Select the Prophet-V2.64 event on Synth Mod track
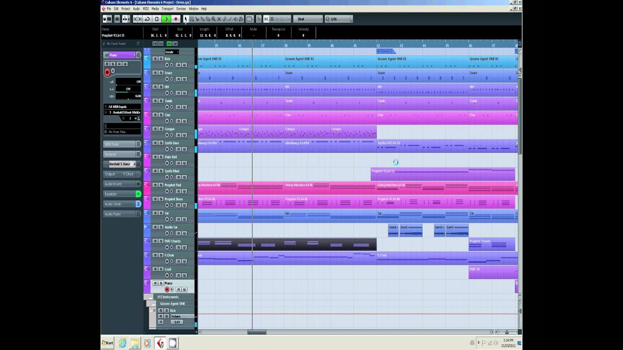The height and width of the screenshot is (350, 623). pyautogui.click(x=443, y=174)
